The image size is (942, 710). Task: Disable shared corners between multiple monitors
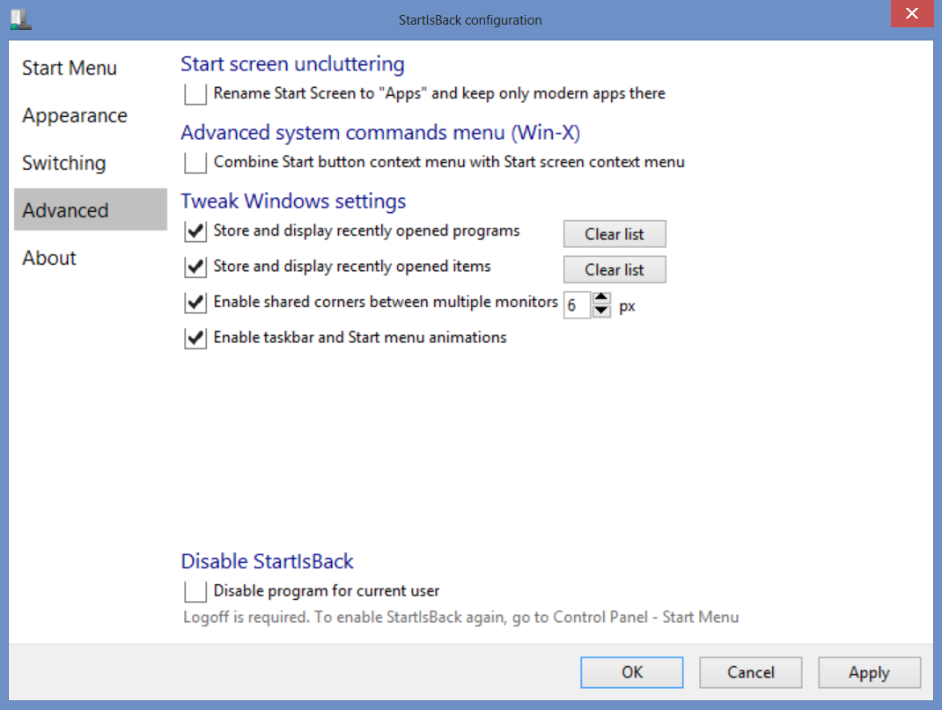point(195,303)
